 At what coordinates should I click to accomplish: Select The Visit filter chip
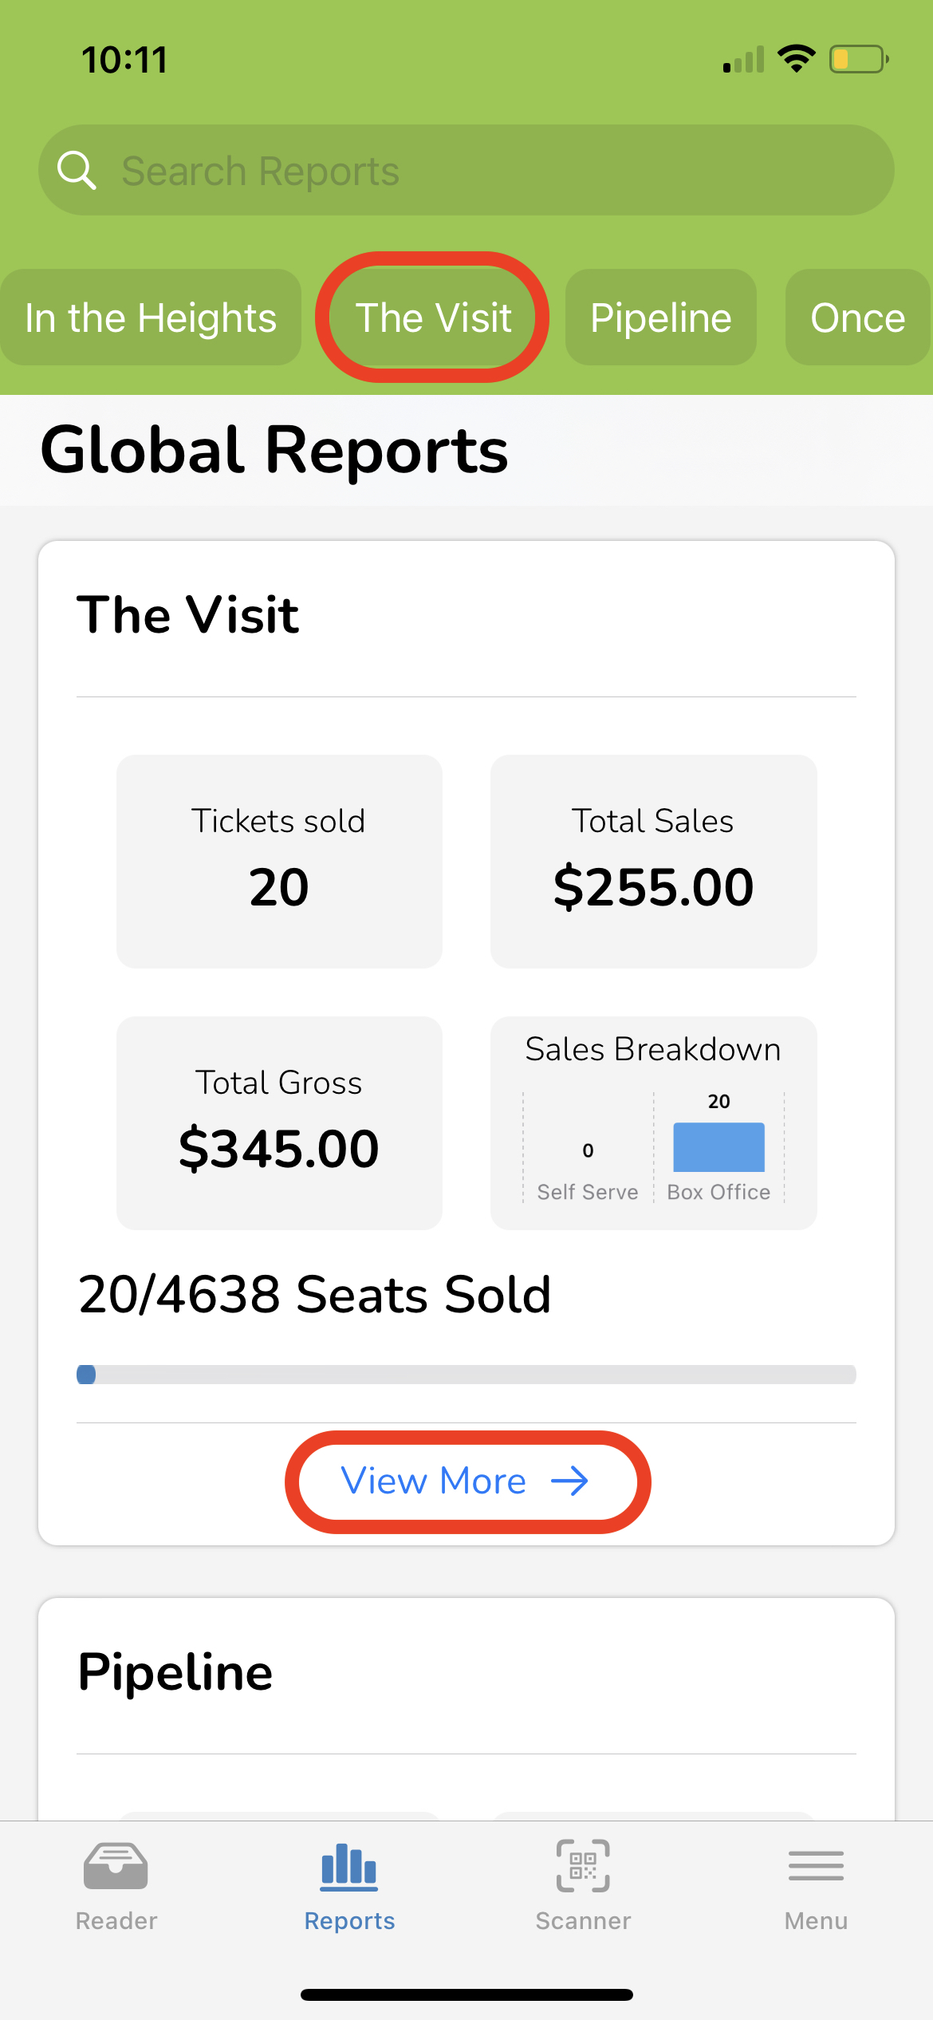[433, 318]
